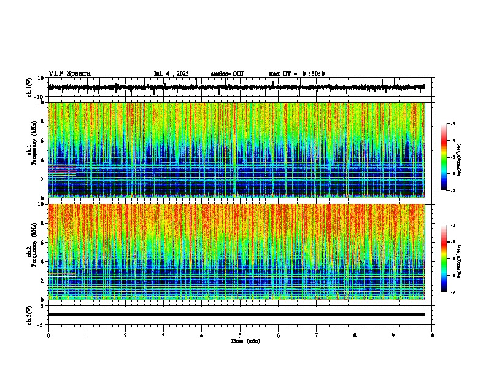Click time axis tick label '2'

click(x=125, y=335)
